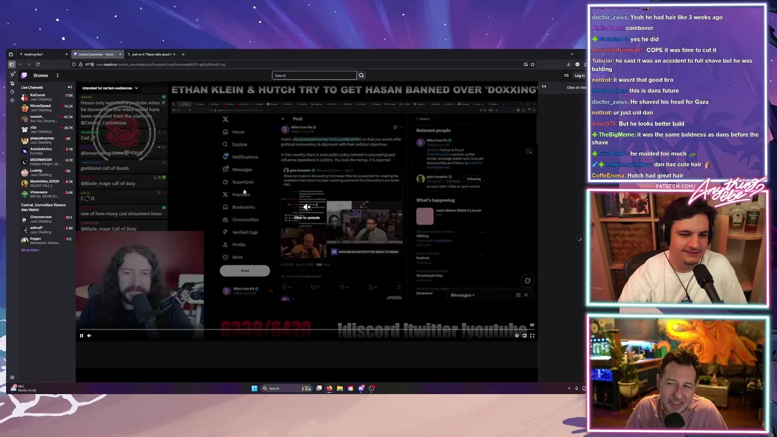Collapse the Live Channels sidebar

click(x=70, y=87)
